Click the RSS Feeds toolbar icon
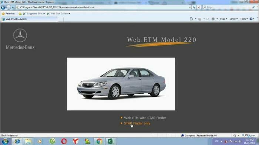The height and width of the screenshot is (145, 259). pyautogui.click(x=200, y=19)
